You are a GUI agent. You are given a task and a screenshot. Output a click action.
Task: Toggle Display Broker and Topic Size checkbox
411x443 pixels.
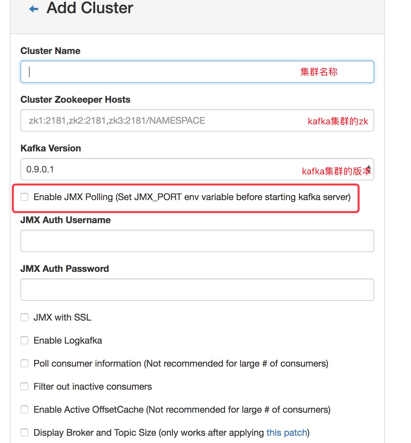(24, 432)
